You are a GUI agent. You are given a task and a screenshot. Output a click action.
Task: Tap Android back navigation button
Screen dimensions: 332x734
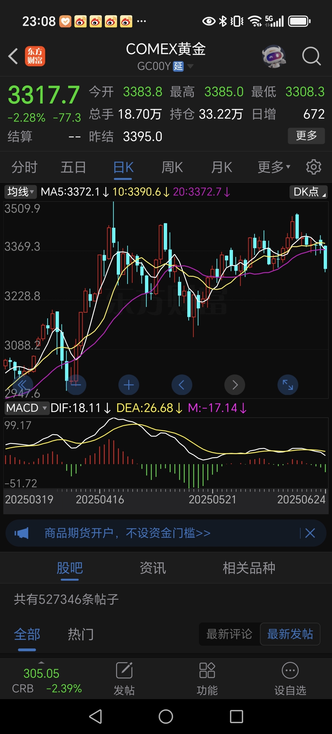96,716
